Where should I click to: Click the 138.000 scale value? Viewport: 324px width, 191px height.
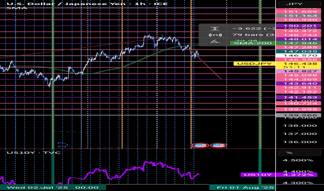300,126
